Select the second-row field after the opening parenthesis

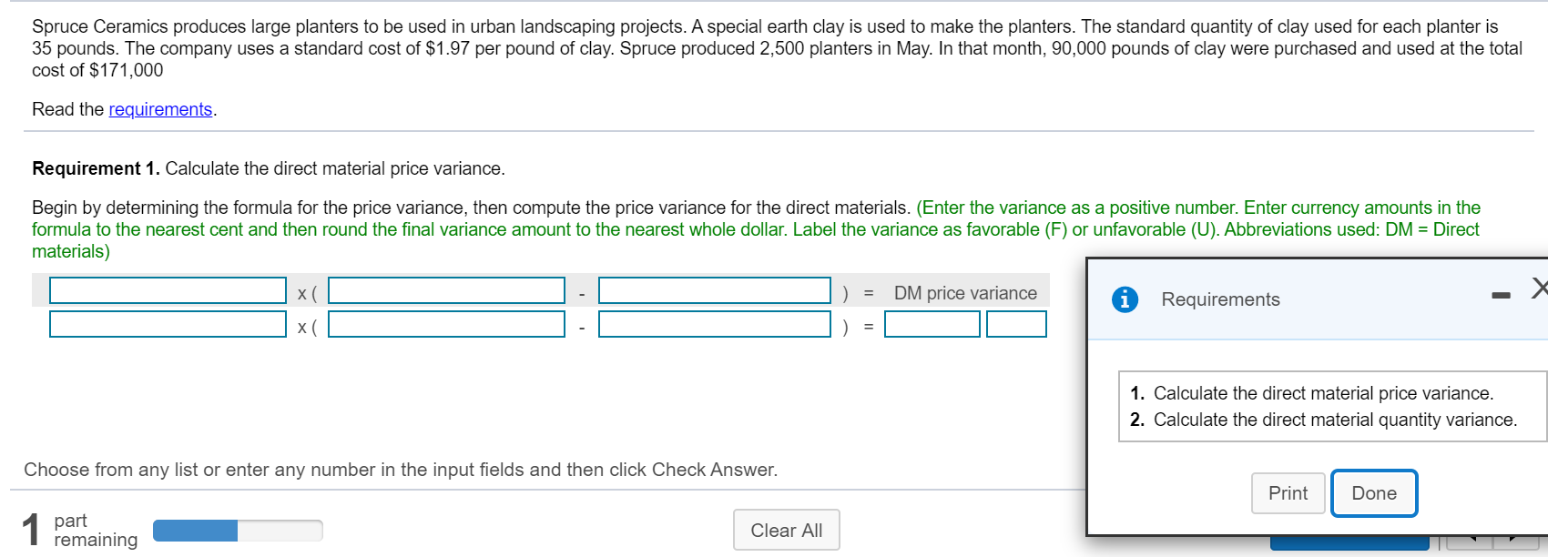tap(446, 325)
